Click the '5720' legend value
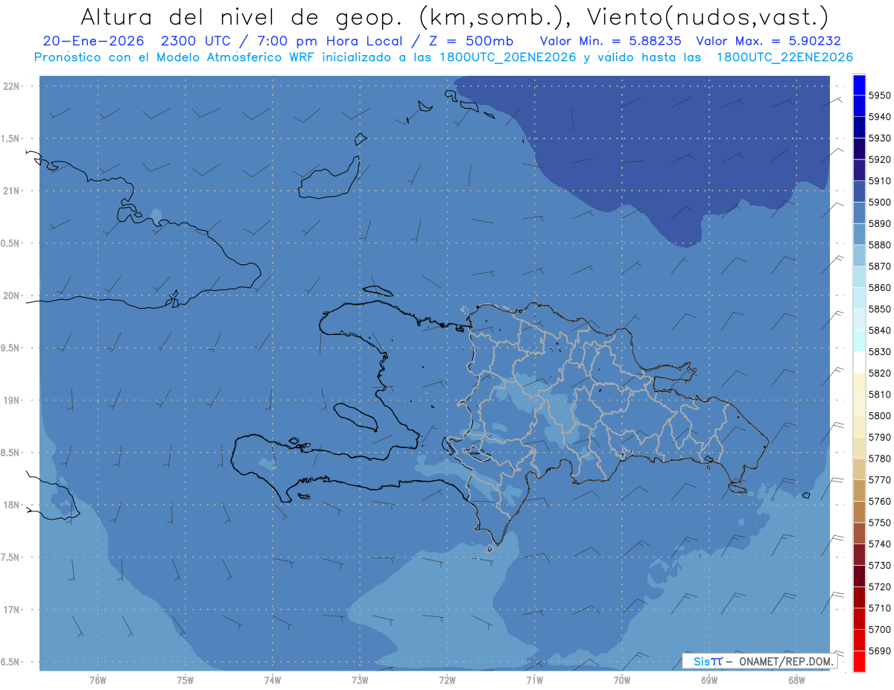894x690 pixels. pyautogui.click(x=880, y=587)
